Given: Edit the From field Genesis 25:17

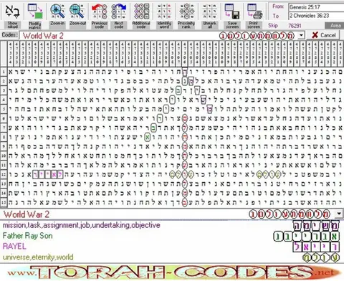Looking at the screenshot, I should [x=316, y=7].
